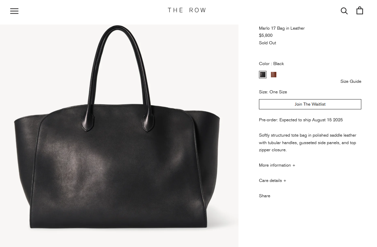Open the Size Guide link
377x247 pixels.
pyautogui.click(x=350, y=81)
